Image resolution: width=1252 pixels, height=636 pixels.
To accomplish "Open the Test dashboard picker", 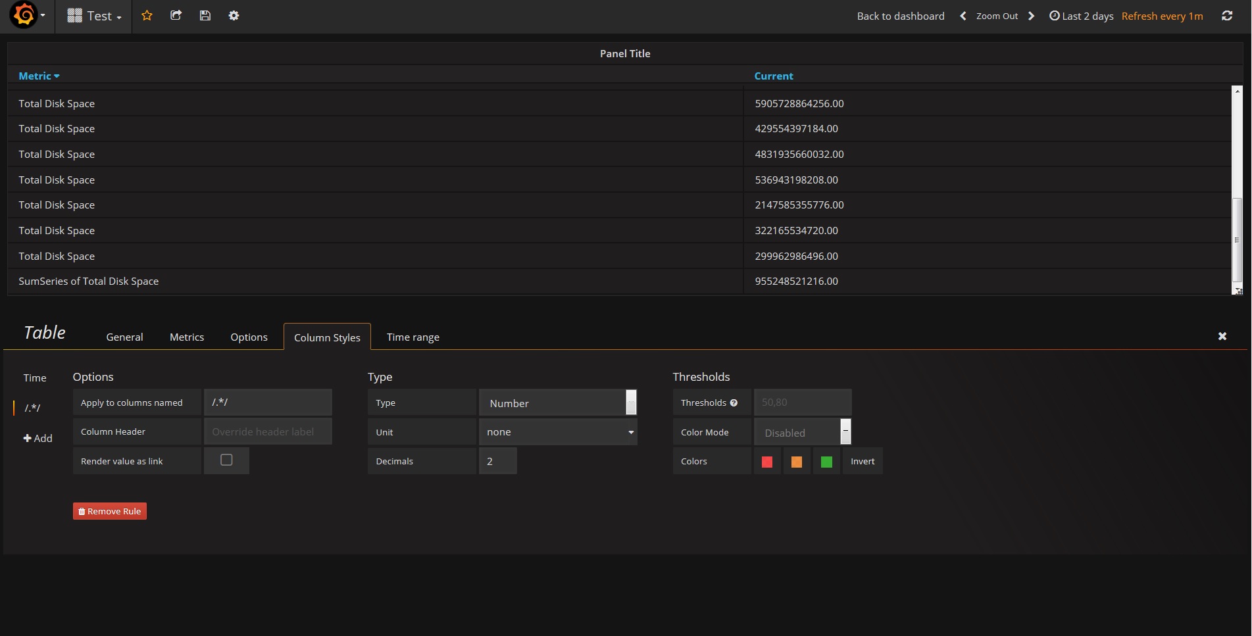I will [x=93, y=15].
